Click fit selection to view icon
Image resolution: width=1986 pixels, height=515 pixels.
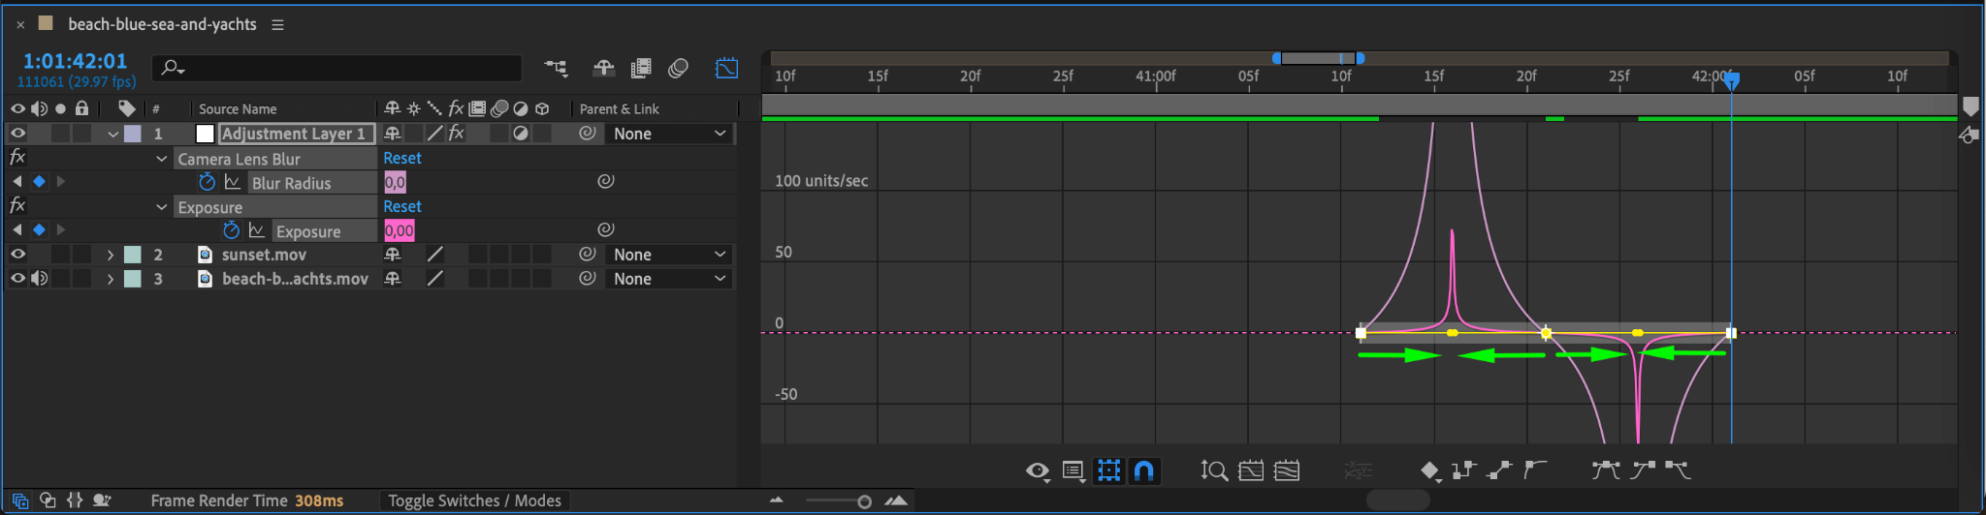click(x=1251, y=470)
